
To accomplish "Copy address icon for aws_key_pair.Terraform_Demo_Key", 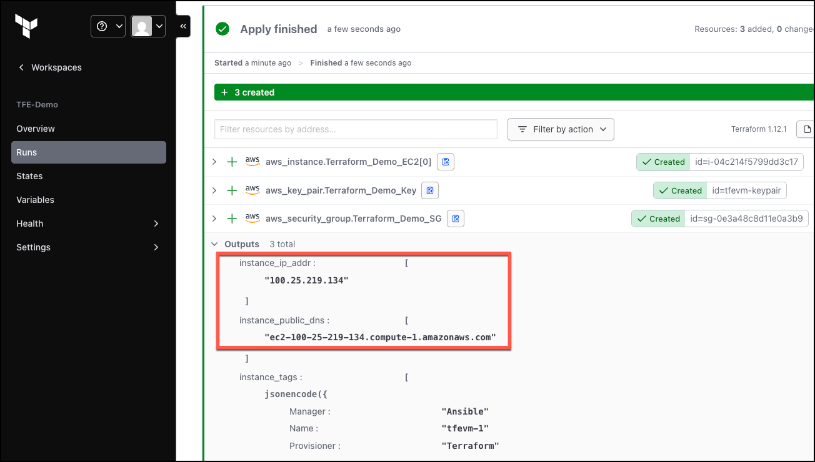I will point(430,190).
